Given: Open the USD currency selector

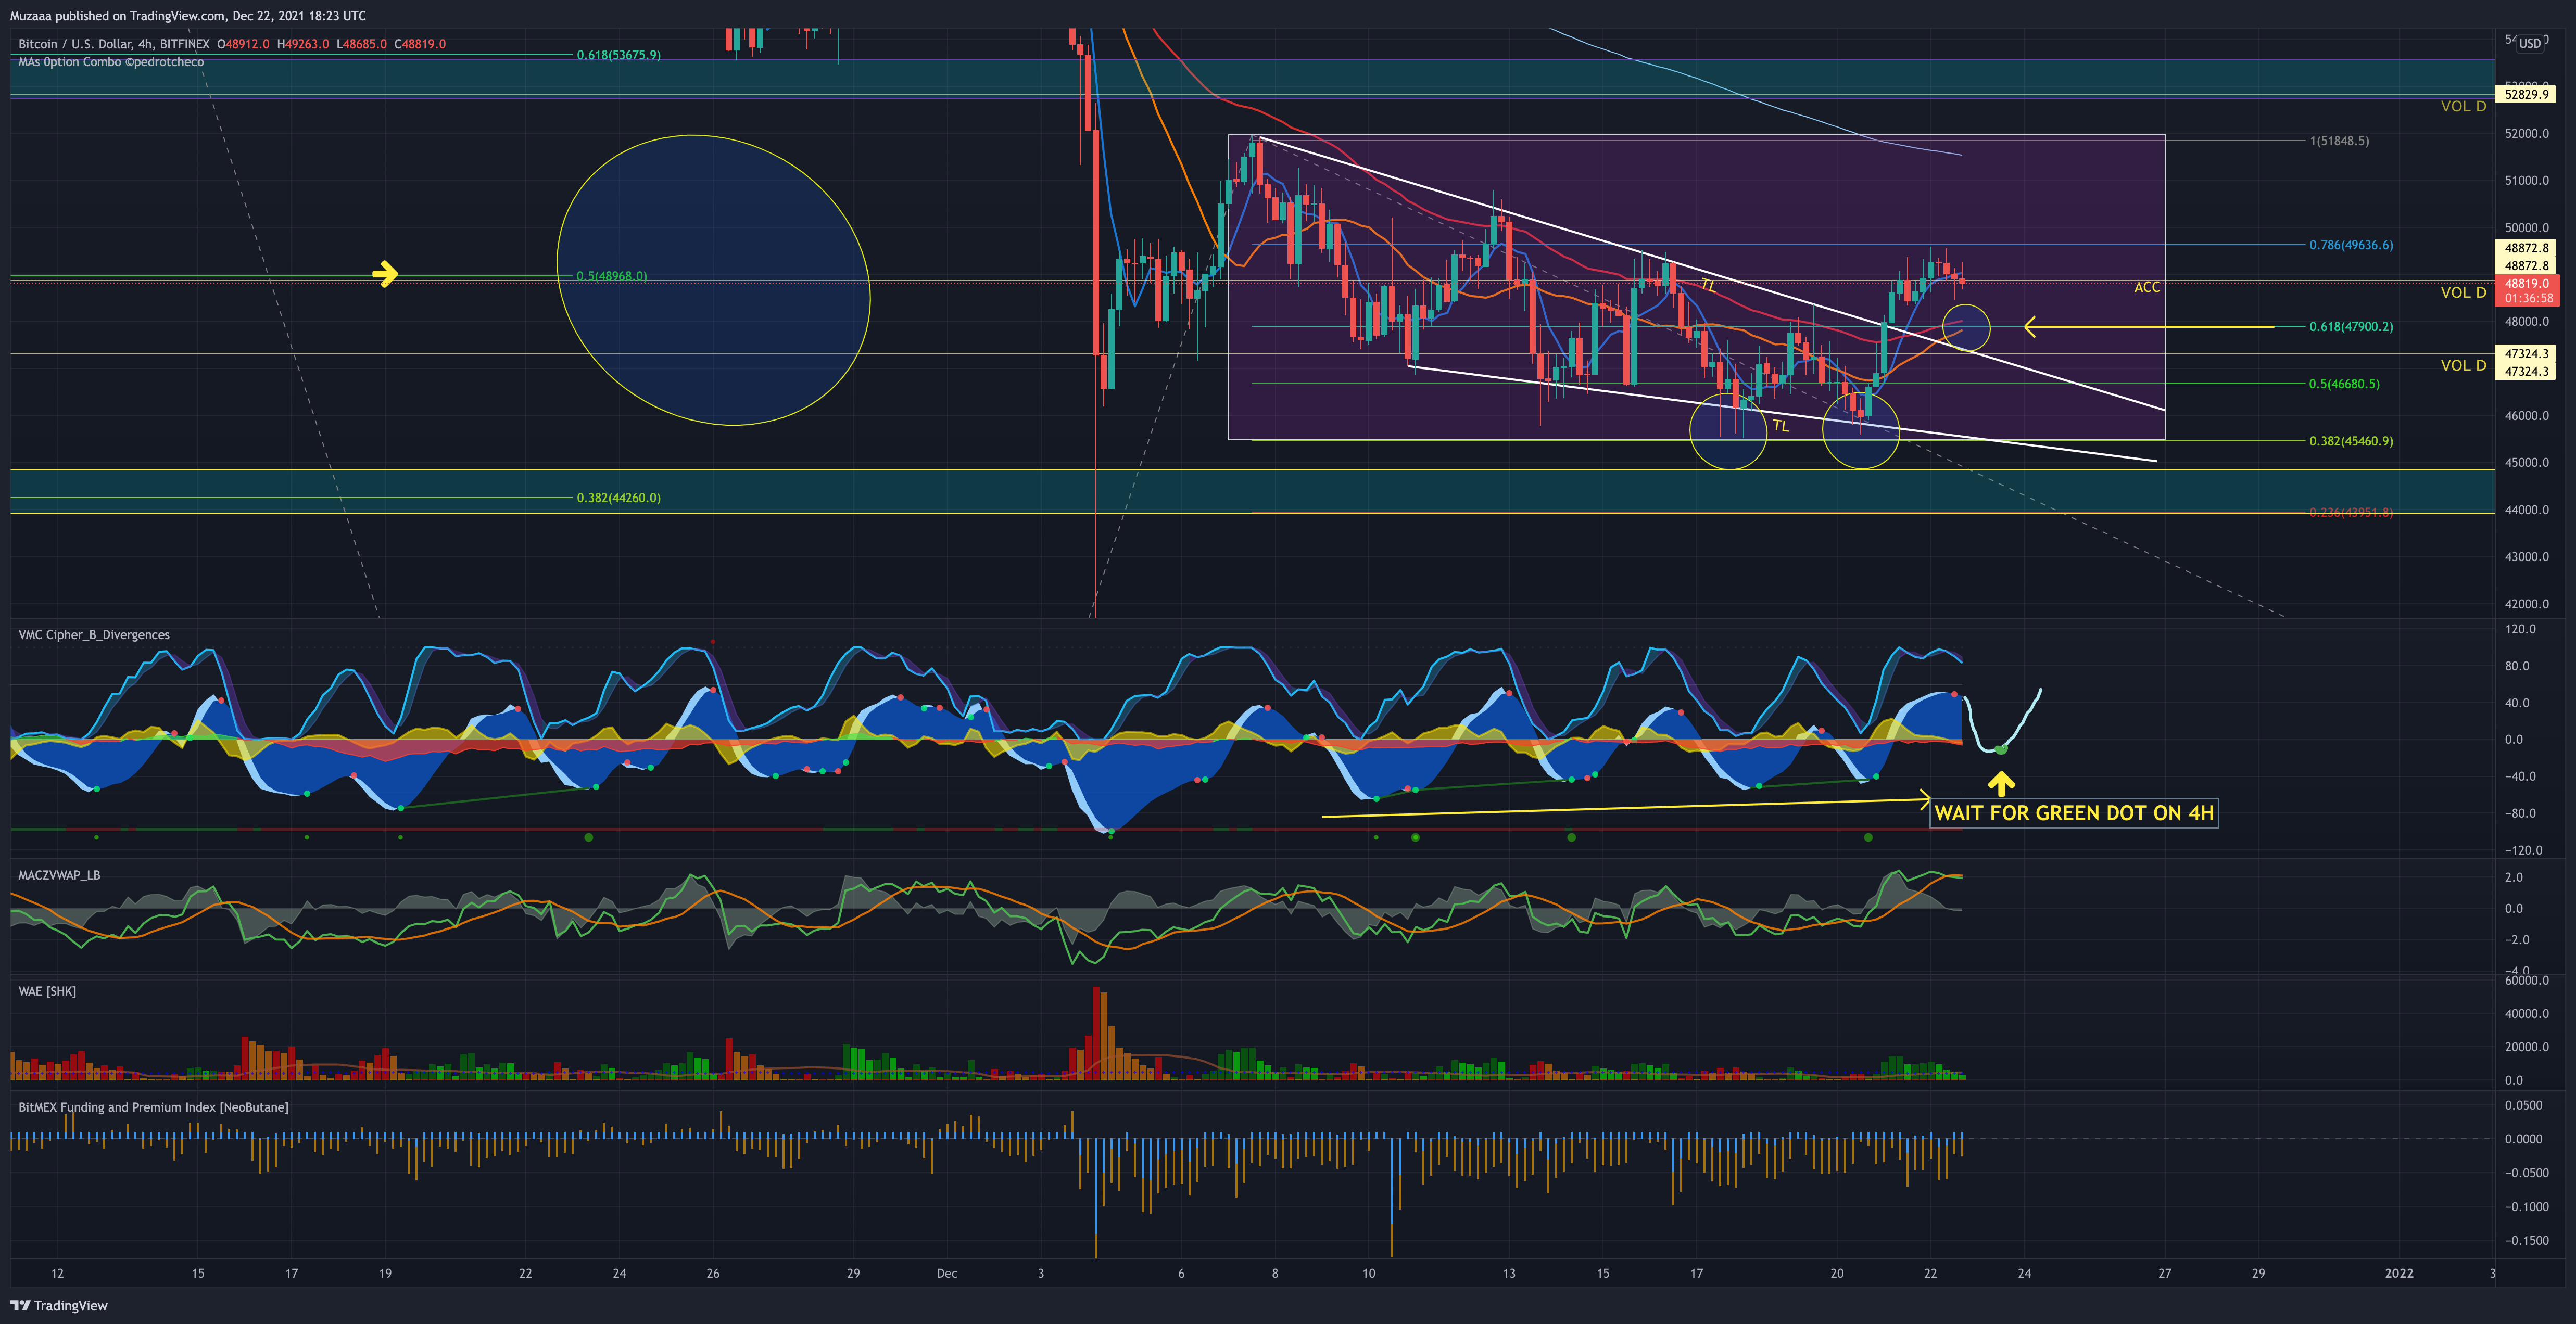Looking at the screenshot, I should (x=2530, y=43).
